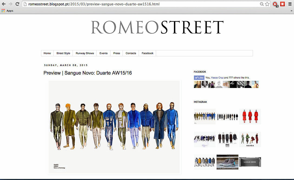Toggle the Facebook Like button
The width and height of the screenshot is (294, 180).
tap(199, 77)
